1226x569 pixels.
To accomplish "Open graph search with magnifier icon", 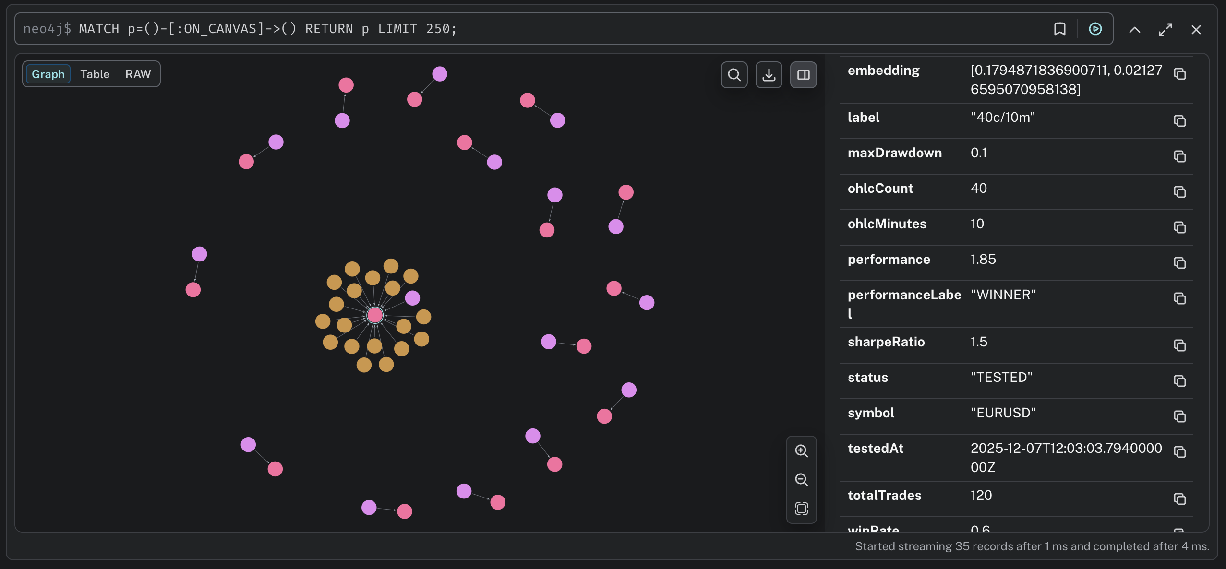I will (x=734, y=75).
